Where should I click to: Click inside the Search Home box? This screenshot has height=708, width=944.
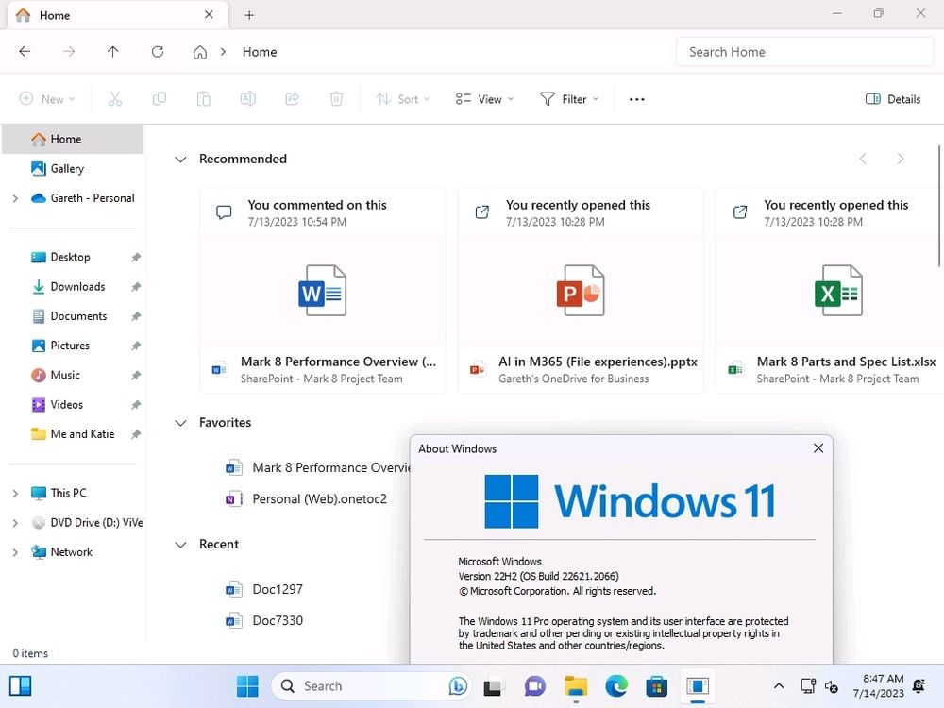click(804, 52)
